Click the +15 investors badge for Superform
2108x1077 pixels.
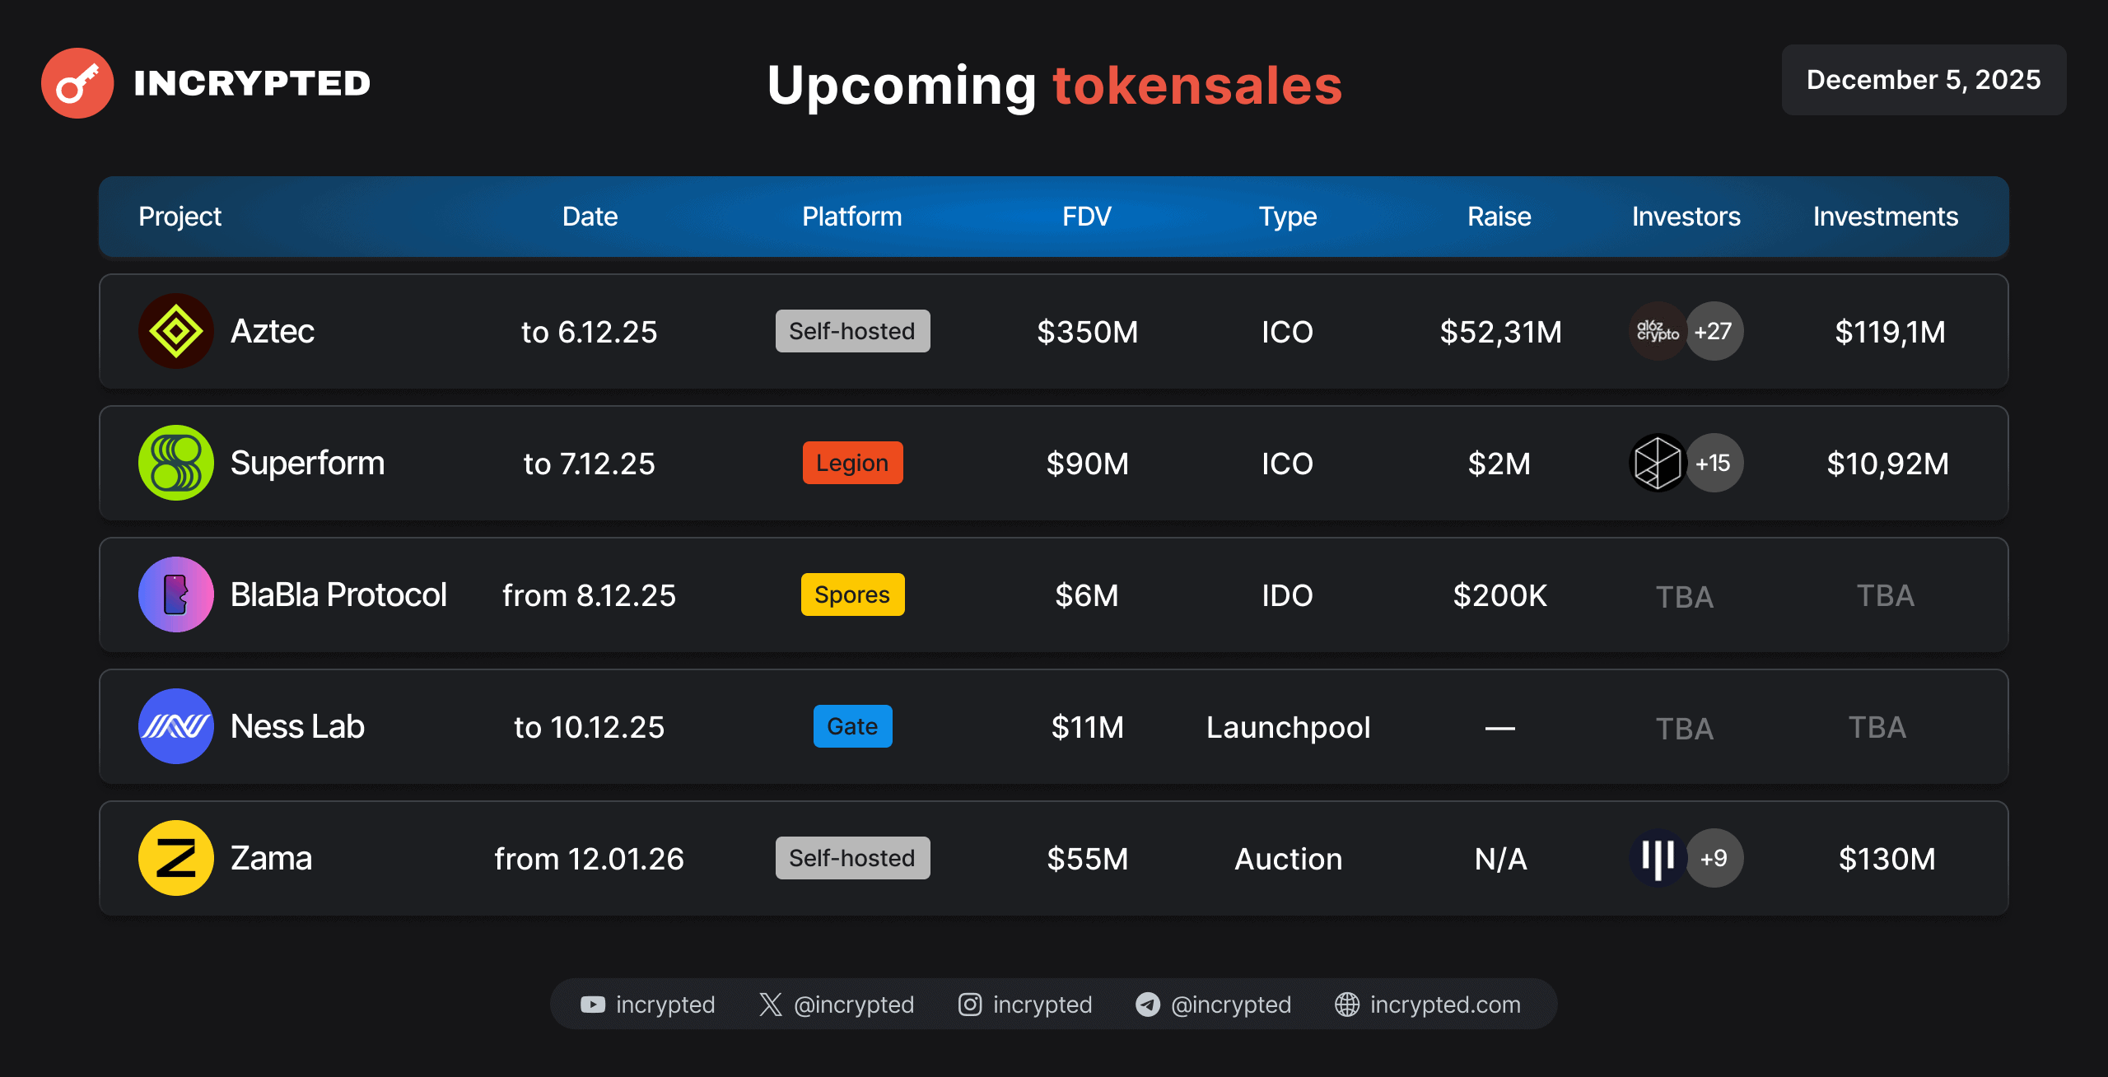point(1714,463)
